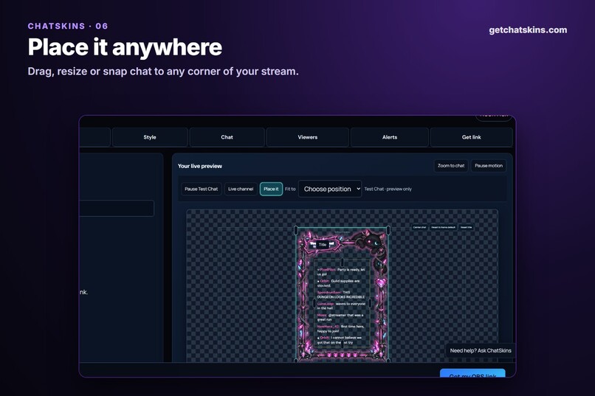Click the Get my OBS link button
595x396 pixels.
coord(472,374)
